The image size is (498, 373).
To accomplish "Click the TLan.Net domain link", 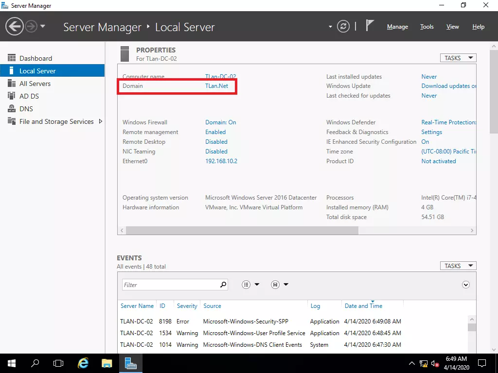I will tap(216, 86).
